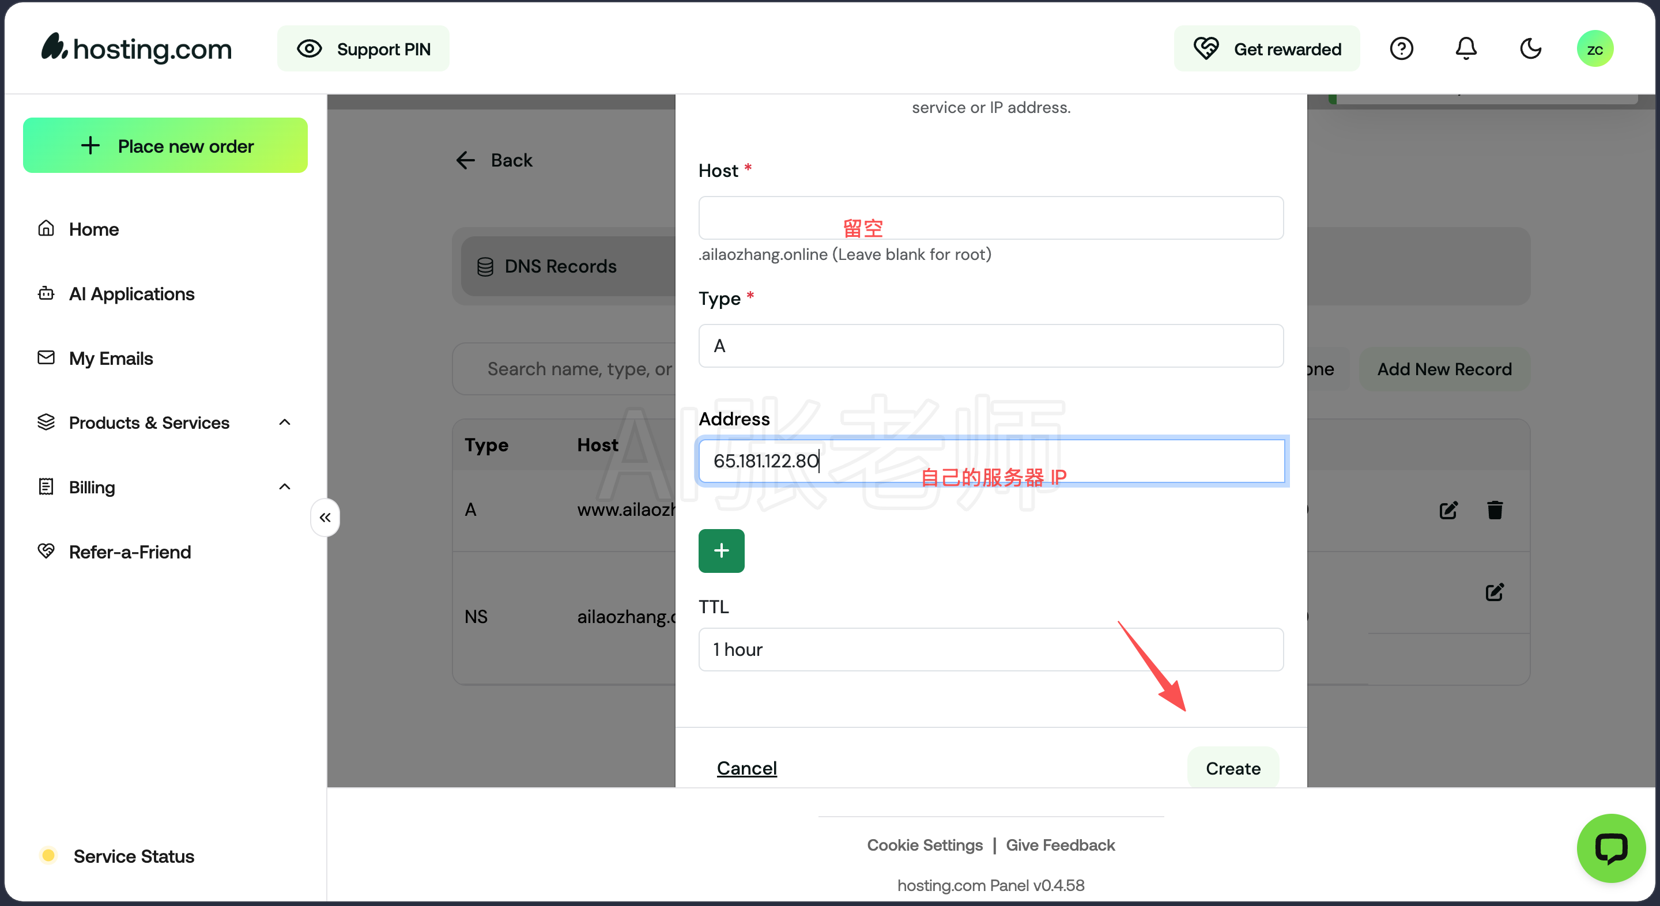Open My Emails in the sidebar
Screen dimensions: 1660x906
pyautogui.click(x=111, y=358)
